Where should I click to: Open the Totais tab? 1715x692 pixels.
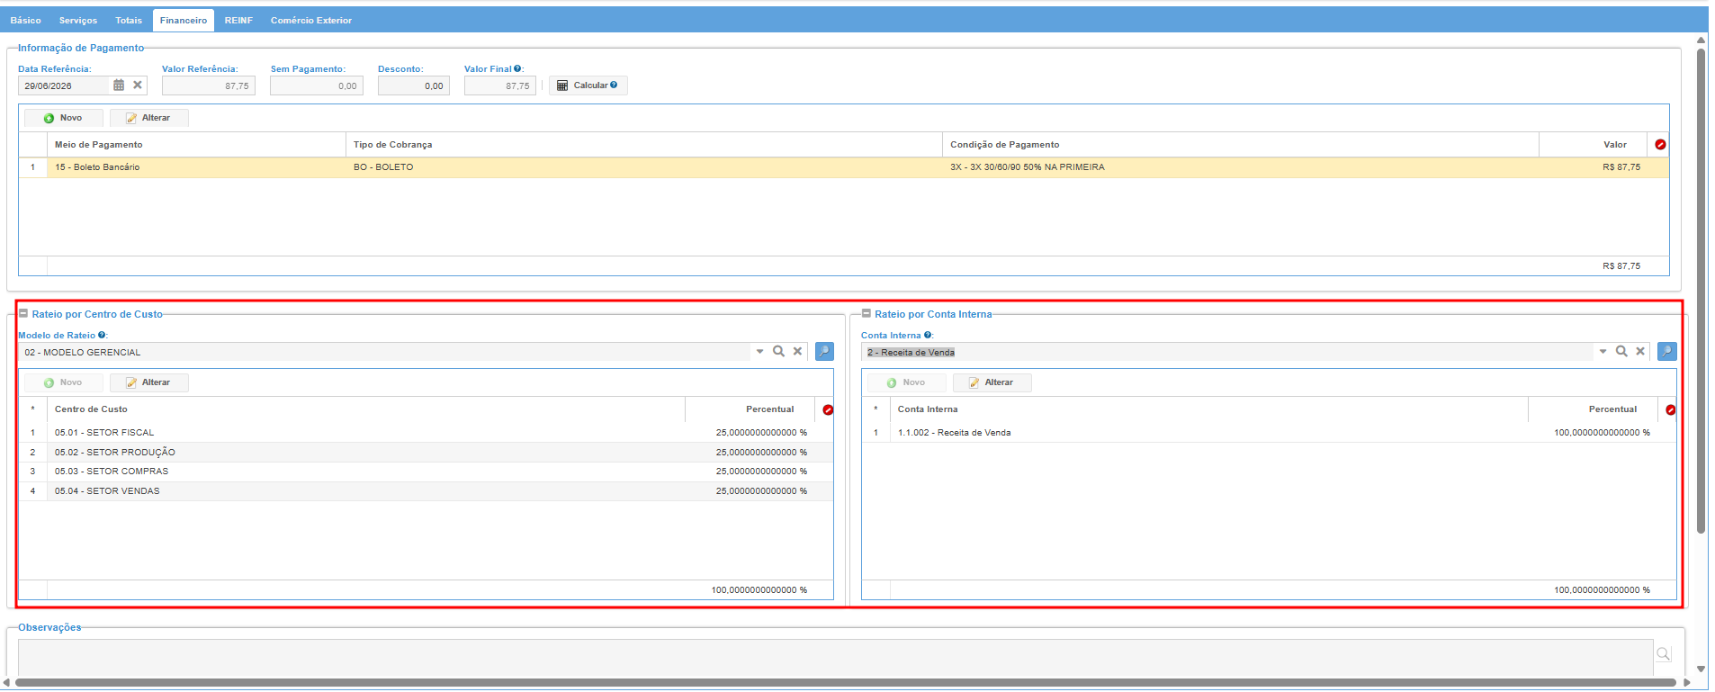click(129, 20)
